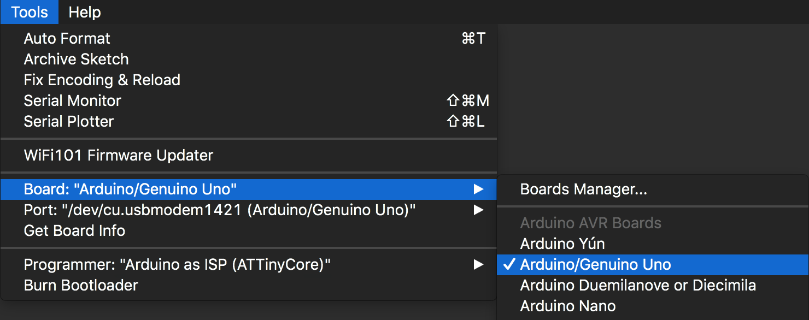The height and width of the screenshot is (320, 809).
Task: Click Get Board Info
Action: 75,231
